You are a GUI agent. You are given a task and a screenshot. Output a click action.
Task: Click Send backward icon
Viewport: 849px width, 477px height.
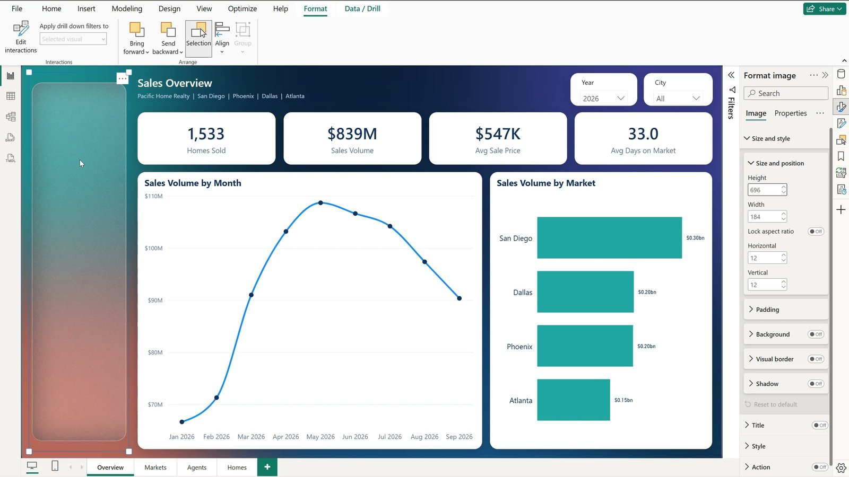tap(168, 30)
